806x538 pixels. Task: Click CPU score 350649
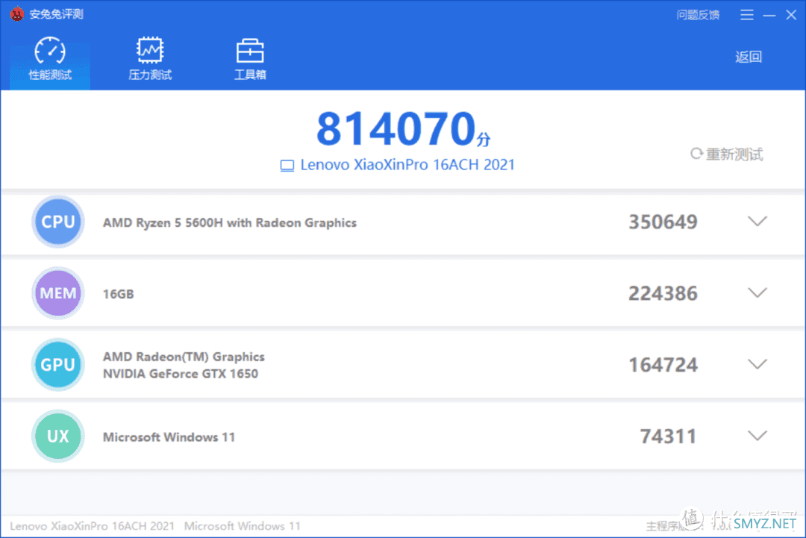click(x=663, y=222)
